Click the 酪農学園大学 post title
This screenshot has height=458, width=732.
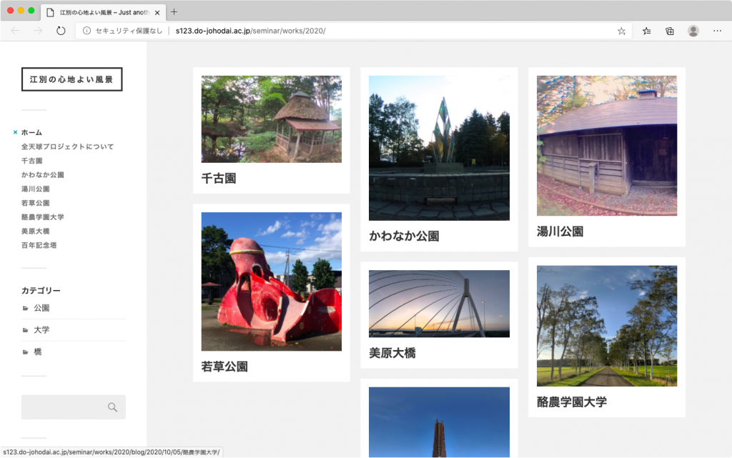(571, 402)
